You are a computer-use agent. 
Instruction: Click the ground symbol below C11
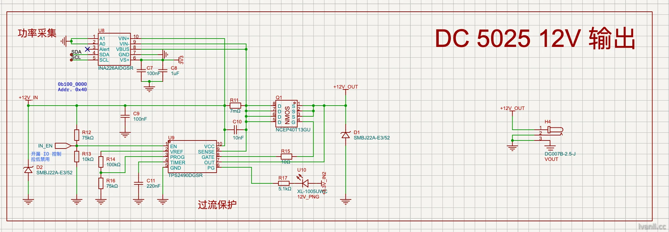pyautogui.click(x=139, y=201)
